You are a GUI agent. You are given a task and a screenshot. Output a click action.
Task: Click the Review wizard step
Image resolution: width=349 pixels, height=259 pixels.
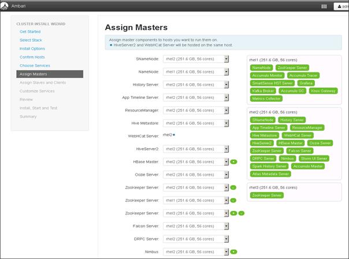(x=26, y=99)
